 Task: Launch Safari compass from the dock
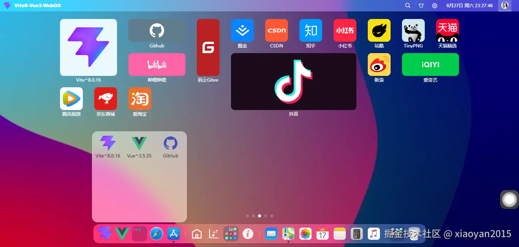pos(157,234)
